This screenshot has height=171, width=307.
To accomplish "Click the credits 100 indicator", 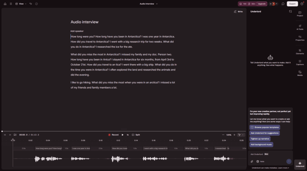I will (243, 4).
